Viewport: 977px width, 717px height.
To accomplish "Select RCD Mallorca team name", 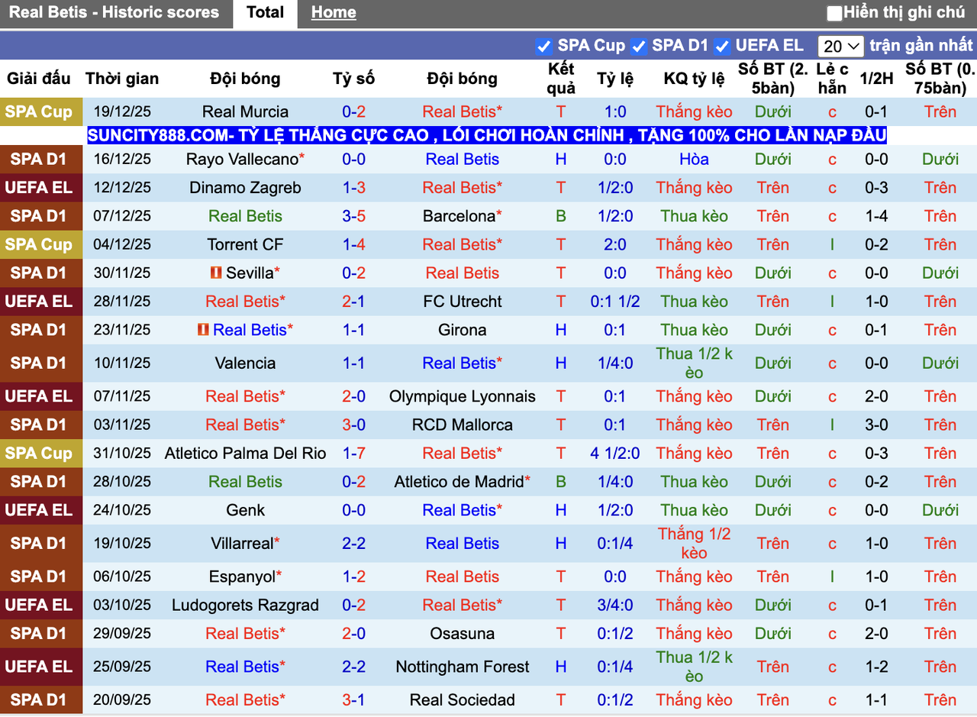I will [x=463, y=425].
